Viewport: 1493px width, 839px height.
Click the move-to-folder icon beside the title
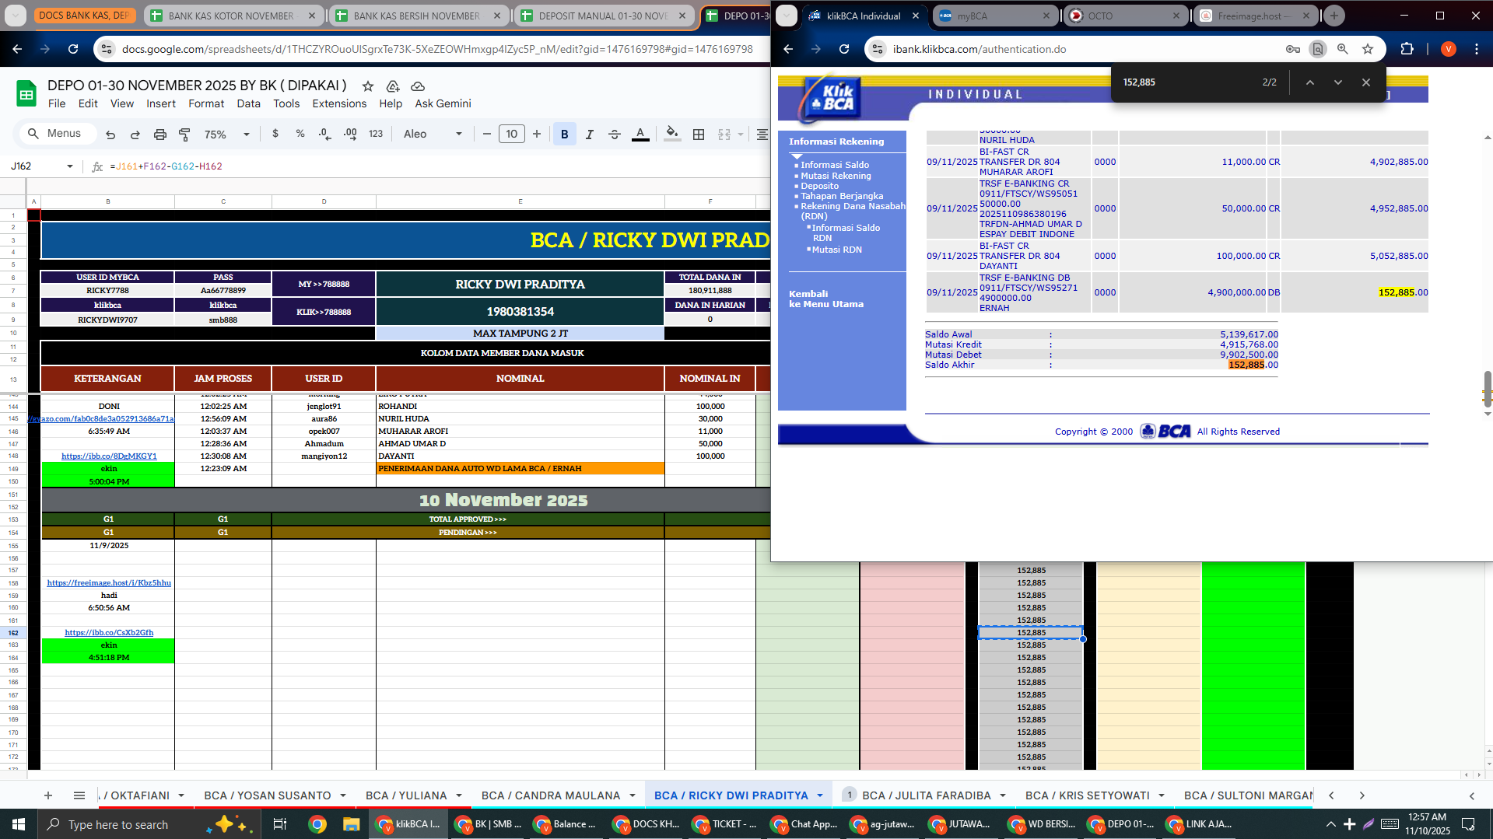click(393, 86)
